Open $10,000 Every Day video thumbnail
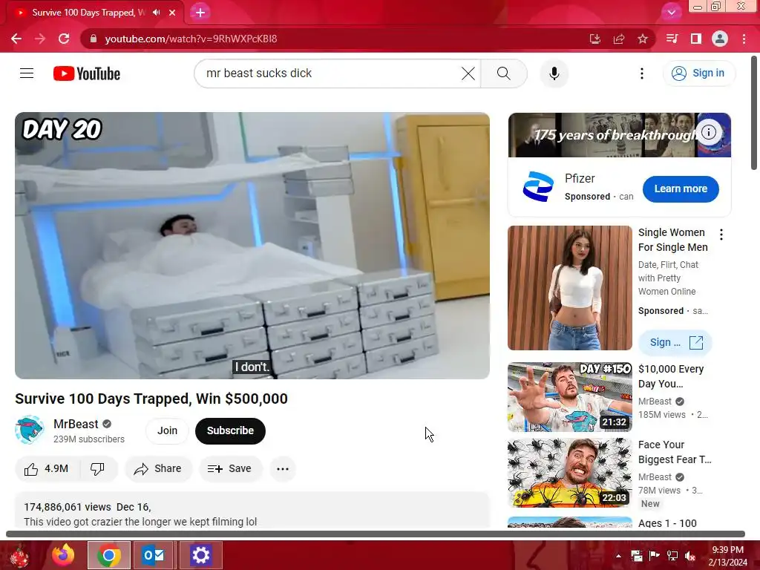Screen dimensions: 760x570 pyautogui.click(x=570, y=397)
